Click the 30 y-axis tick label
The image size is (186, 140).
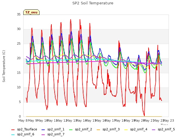click(19, 29)
